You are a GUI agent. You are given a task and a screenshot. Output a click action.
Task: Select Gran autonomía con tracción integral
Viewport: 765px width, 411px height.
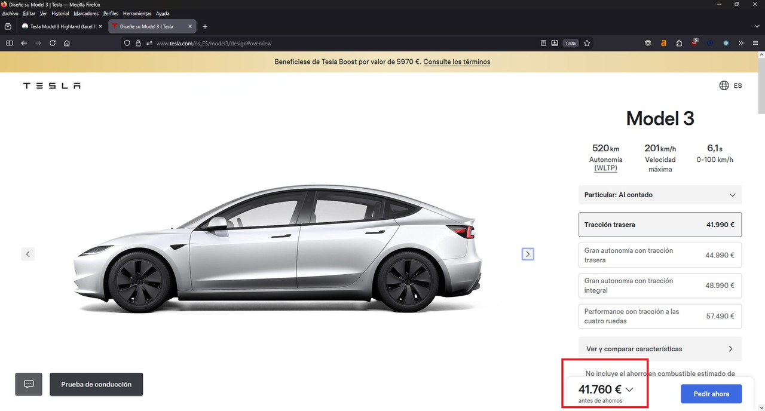pos(660,286)
